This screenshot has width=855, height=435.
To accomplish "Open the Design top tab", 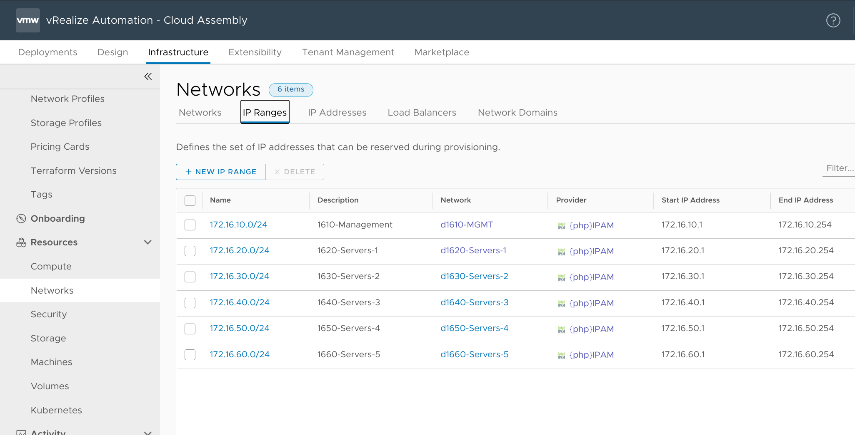I will [112, 52].
